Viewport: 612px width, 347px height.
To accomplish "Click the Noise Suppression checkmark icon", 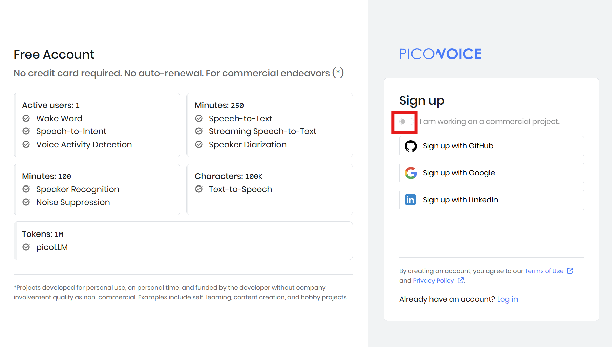I will pos(26,202).
